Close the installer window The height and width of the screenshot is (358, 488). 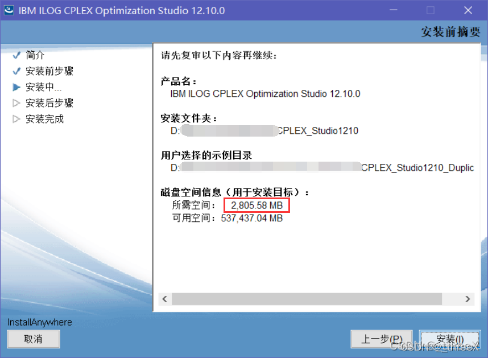click(468, 10)
